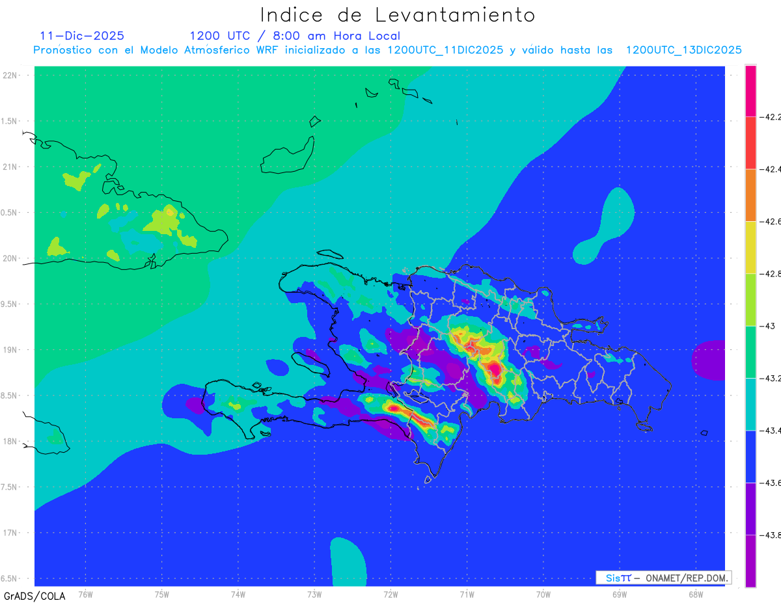Screen dimensions: 781x603
Task: Click the magenta swatch atop the color scale
Action: (x=750, y=91)
